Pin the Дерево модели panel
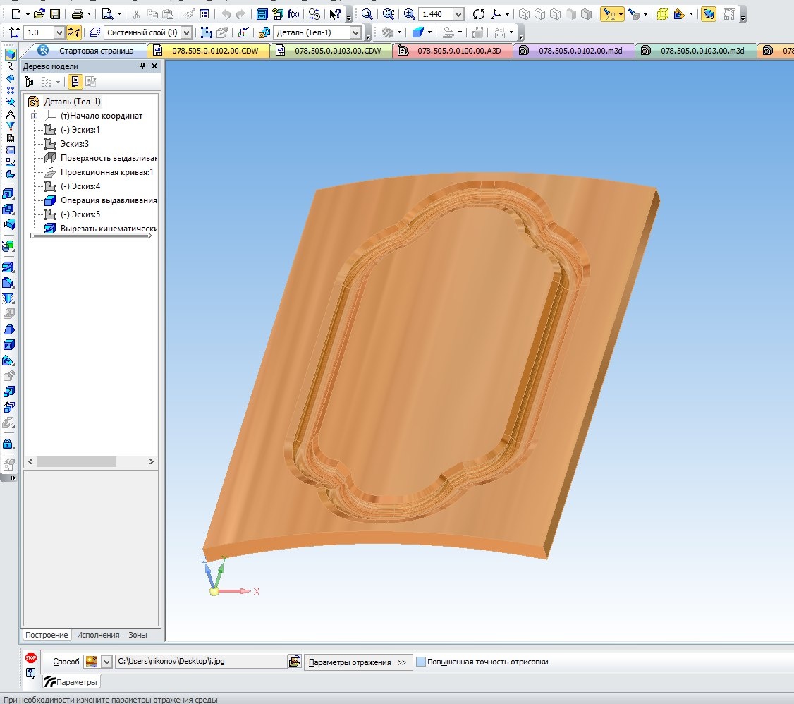The image size is (794, 704). pos(142,66)
